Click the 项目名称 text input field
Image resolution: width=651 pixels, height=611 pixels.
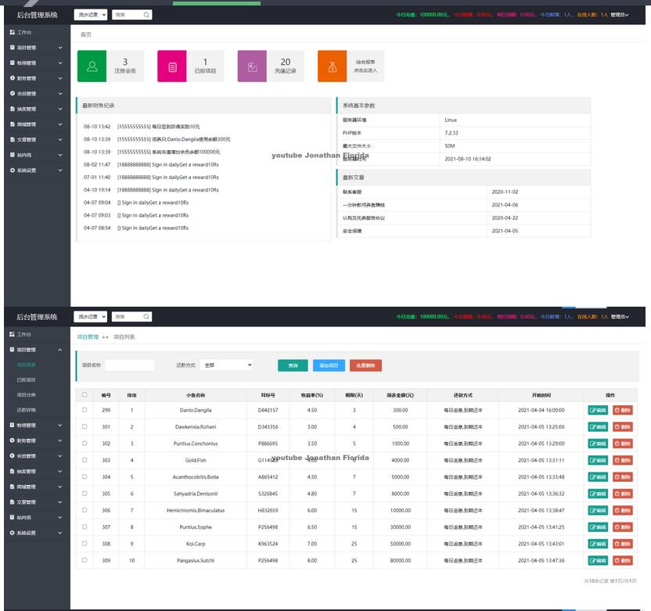(129, 365)
